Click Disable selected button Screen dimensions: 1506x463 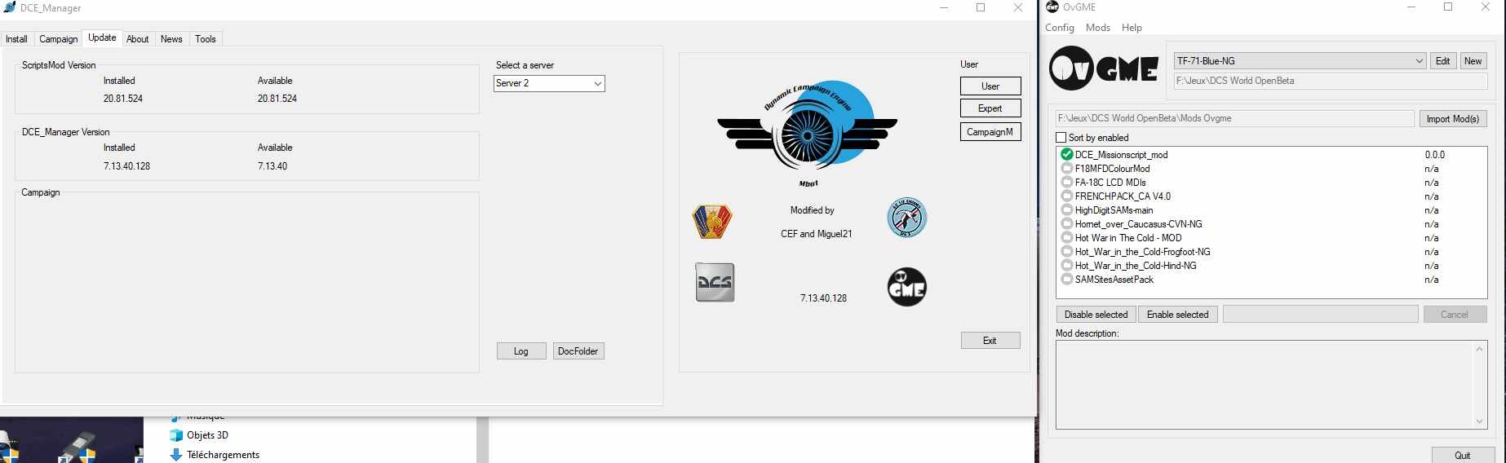(1096, 315)
